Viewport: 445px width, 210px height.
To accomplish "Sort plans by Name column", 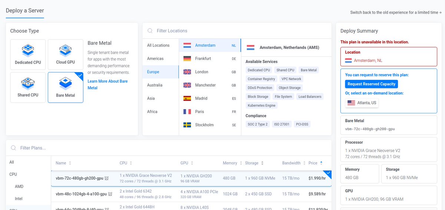I will coord(63,163).
